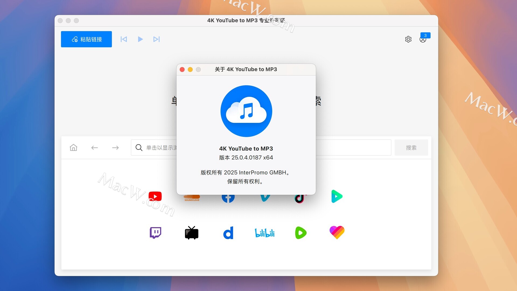
Task: Open Dailymotion site shortcut
Action: point(228,233)
